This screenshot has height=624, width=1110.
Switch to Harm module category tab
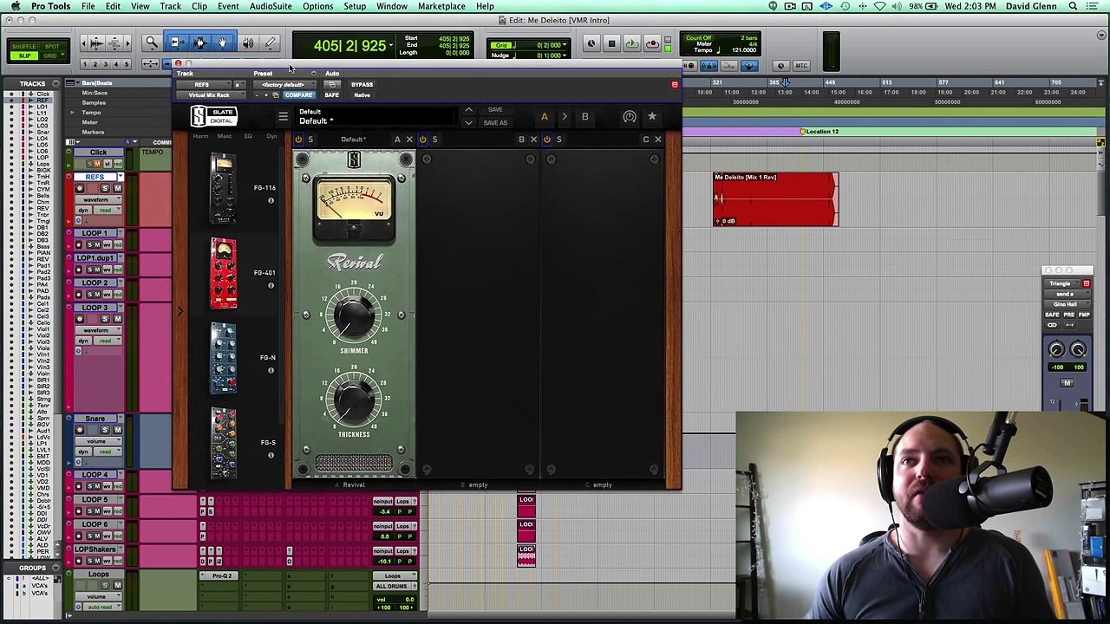click(200, 136)
